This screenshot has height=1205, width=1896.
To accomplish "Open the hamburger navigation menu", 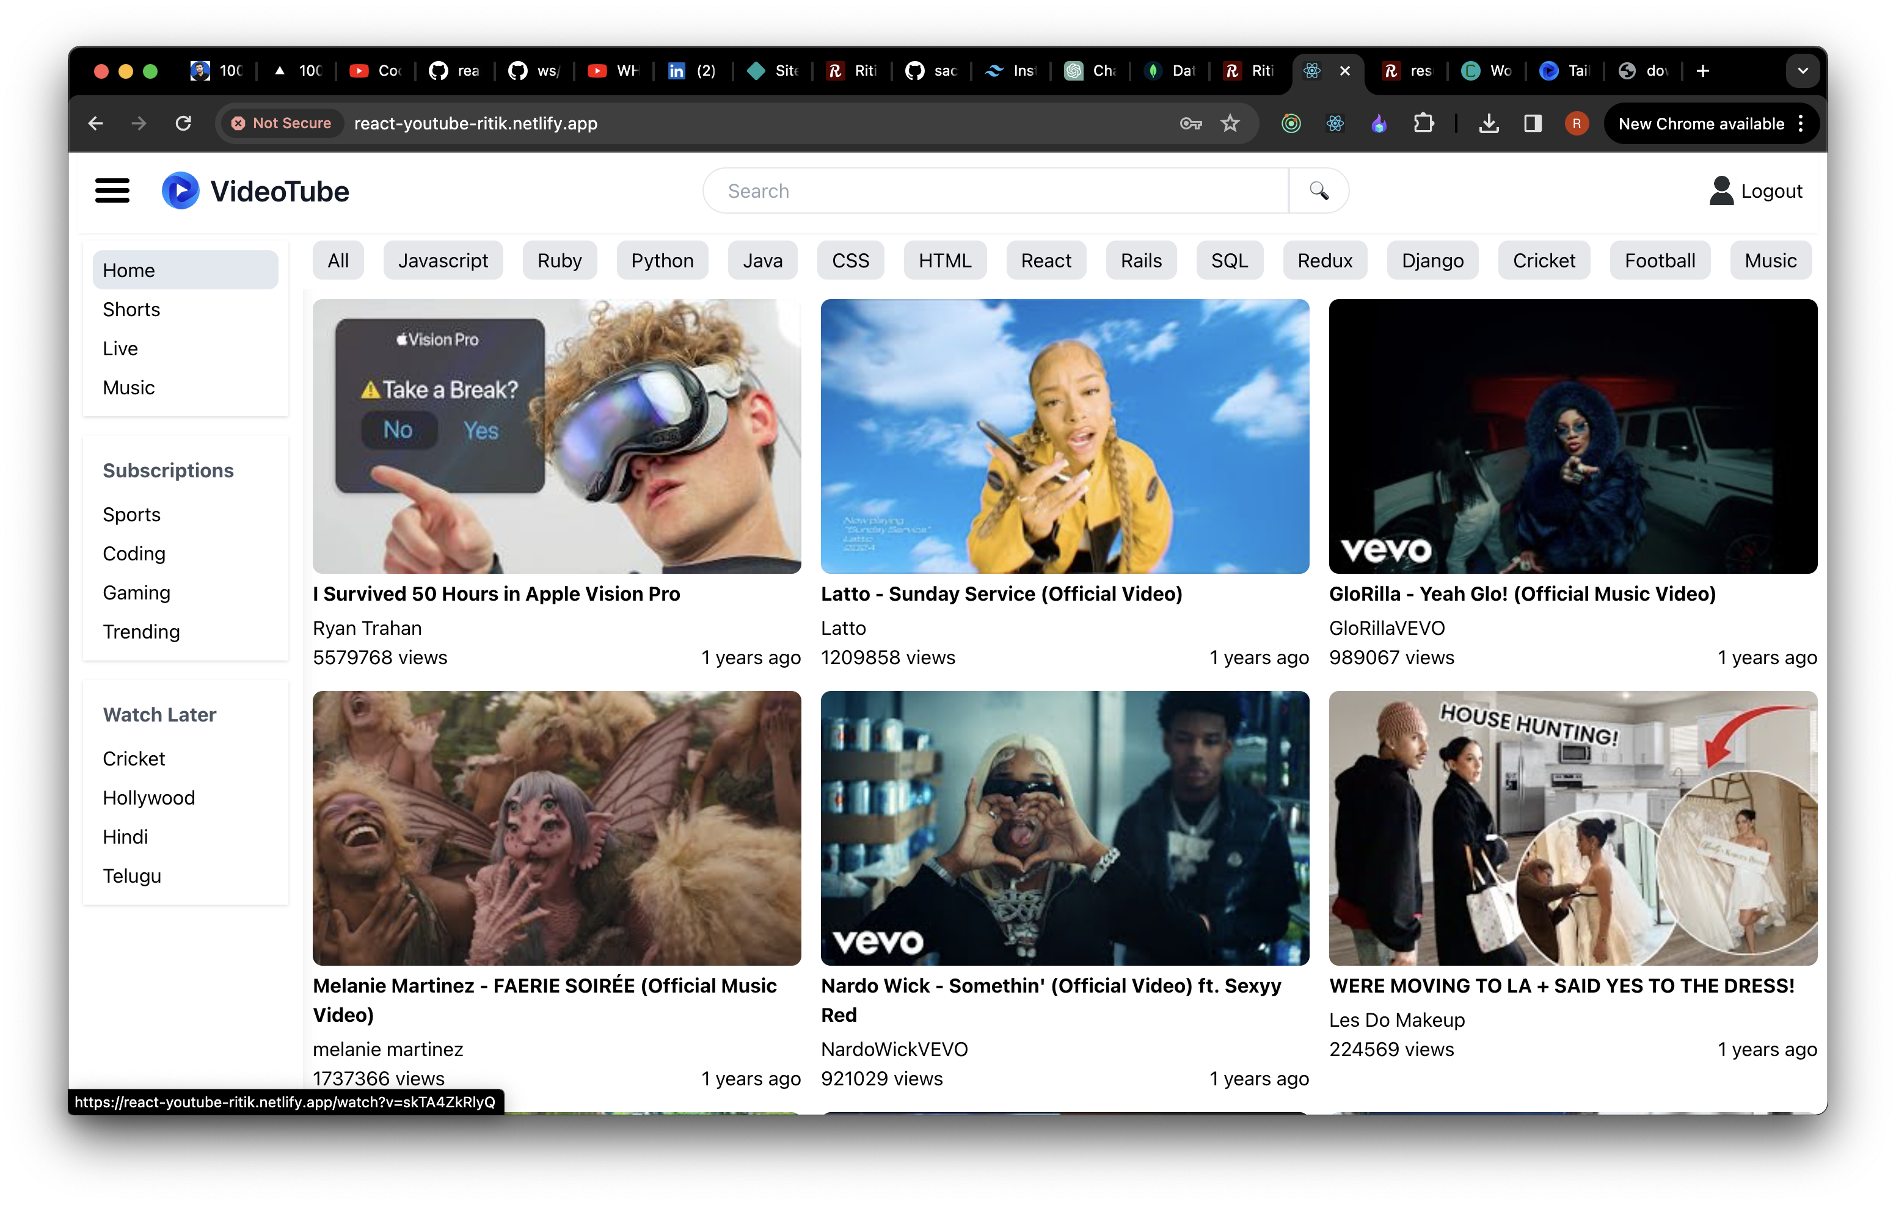I will pos(112,190).
